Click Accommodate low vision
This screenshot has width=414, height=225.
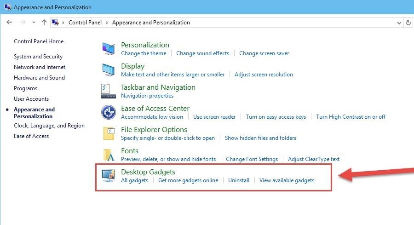[x=152, y=117]
